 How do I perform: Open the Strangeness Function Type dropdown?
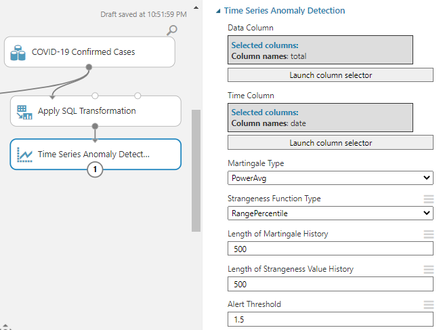click(331, 213)
